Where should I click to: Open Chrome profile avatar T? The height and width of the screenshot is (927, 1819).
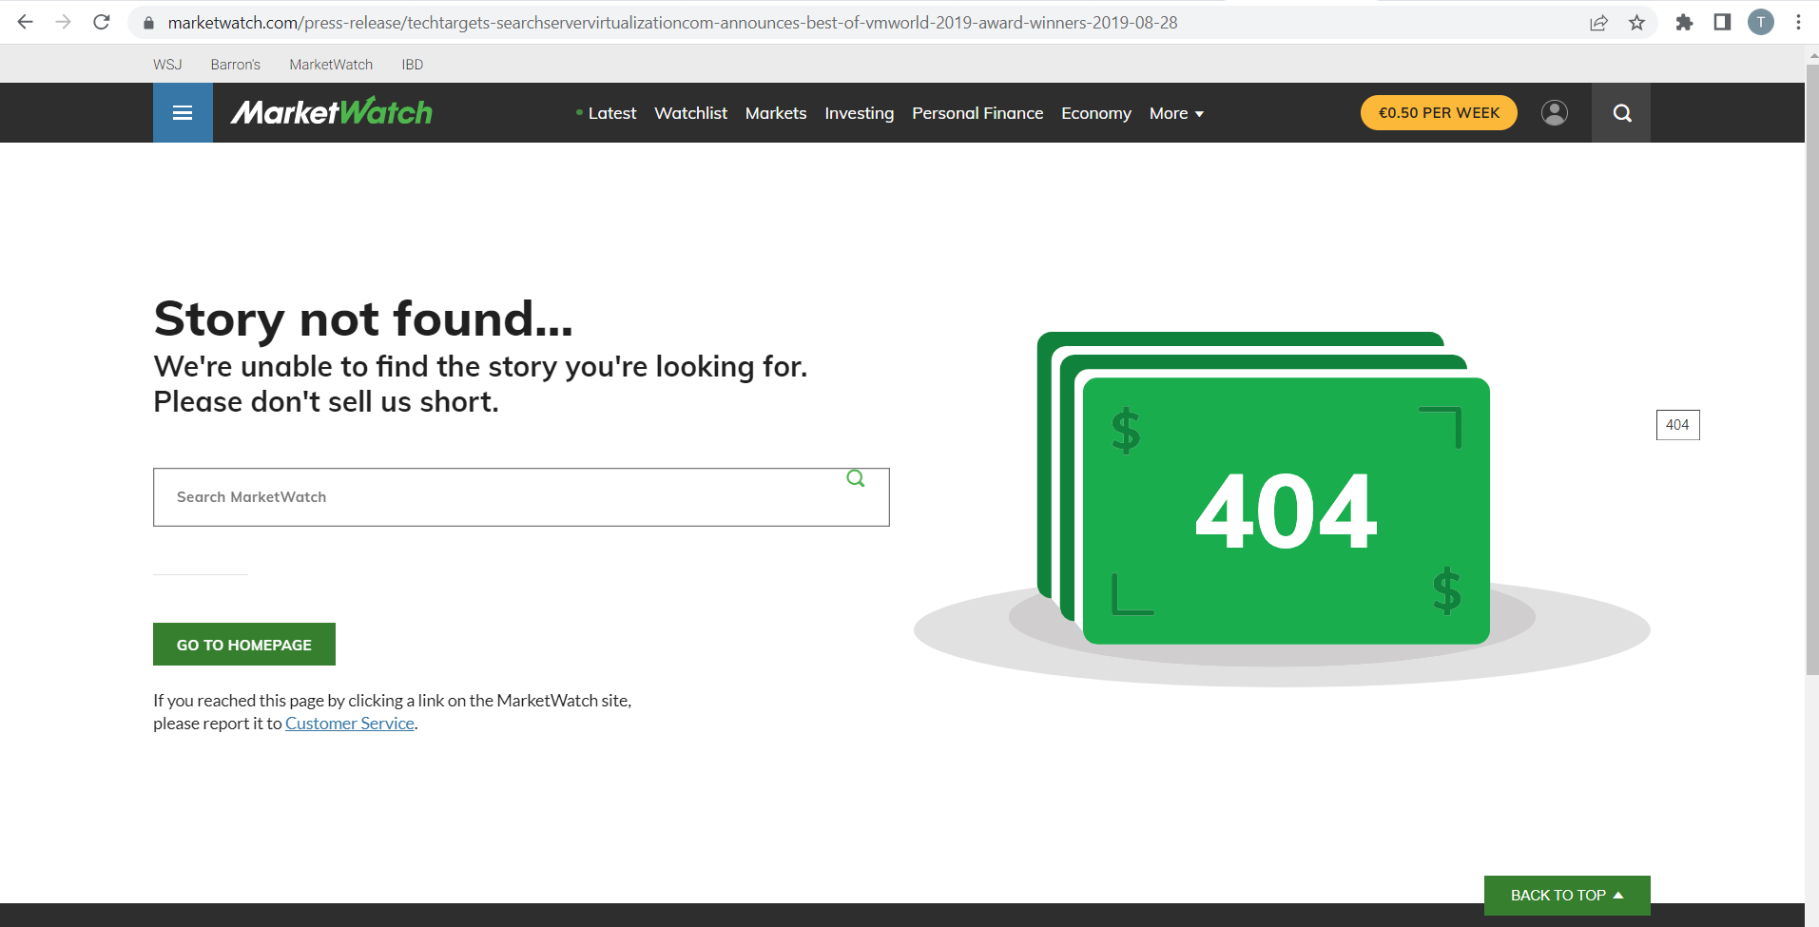(1761, 22)
